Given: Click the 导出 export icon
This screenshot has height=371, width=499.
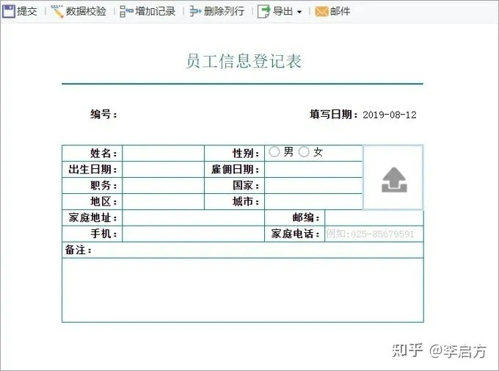Looking at the screenshot, I should point(264,12).
